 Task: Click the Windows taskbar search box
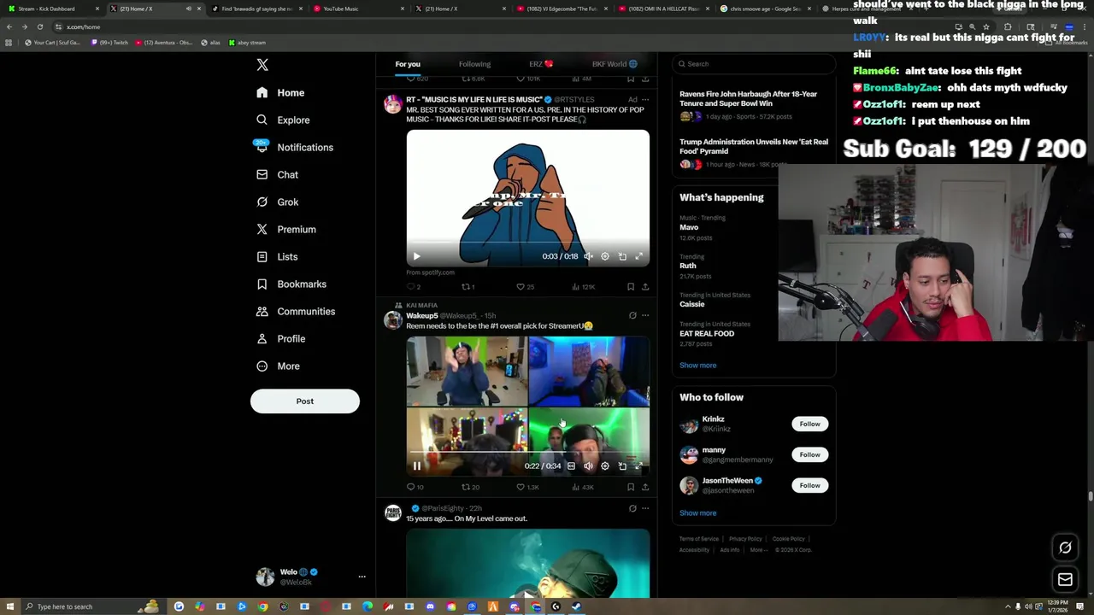(94, 606)
